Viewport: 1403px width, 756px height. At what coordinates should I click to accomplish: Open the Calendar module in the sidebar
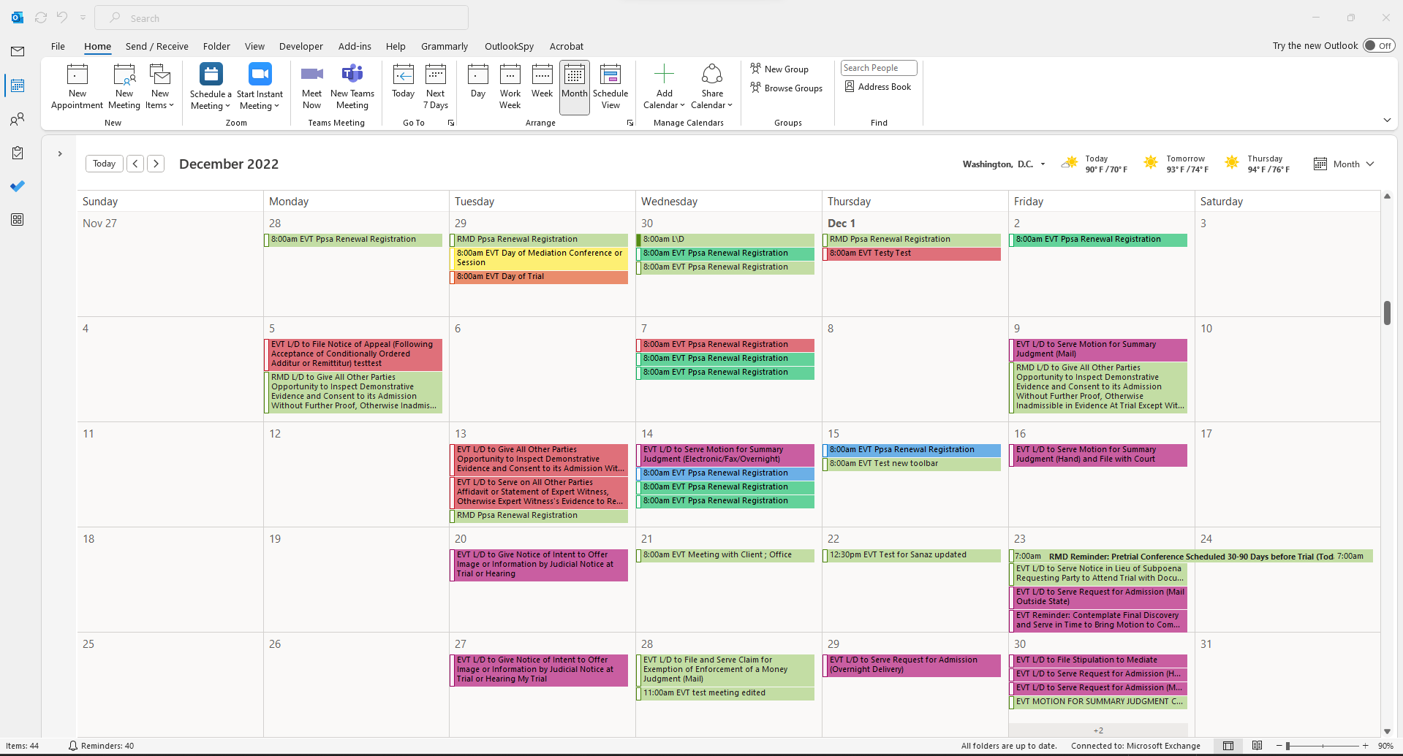tap(18, 85)
